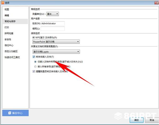Toggle 提醒我是否将云字体嵌入文件 checkbox
This screenshot has height=125, width=159.
(34, 72)
